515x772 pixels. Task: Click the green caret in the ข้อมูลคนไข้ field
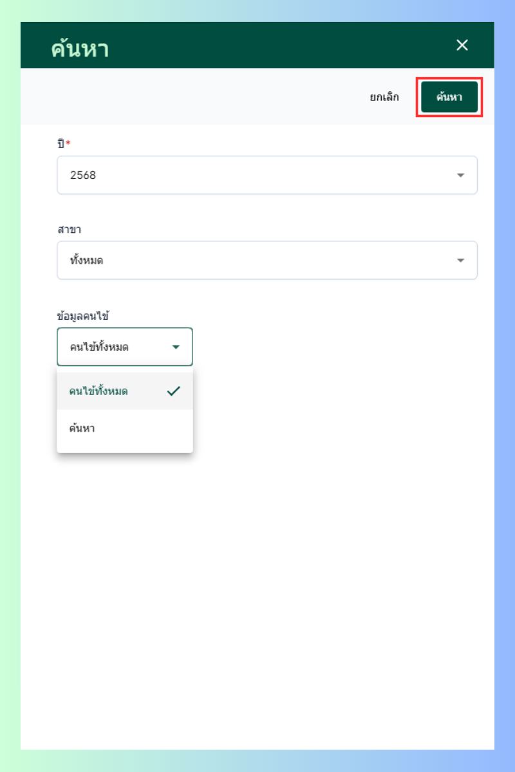coord(176,347)
